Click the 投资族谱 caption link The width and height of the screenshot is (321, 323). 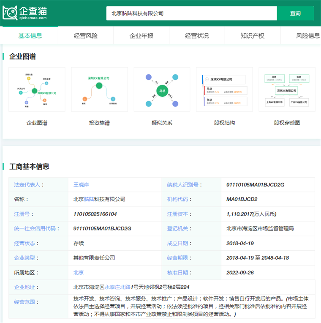pyautogui.click(x=99, y=123)
